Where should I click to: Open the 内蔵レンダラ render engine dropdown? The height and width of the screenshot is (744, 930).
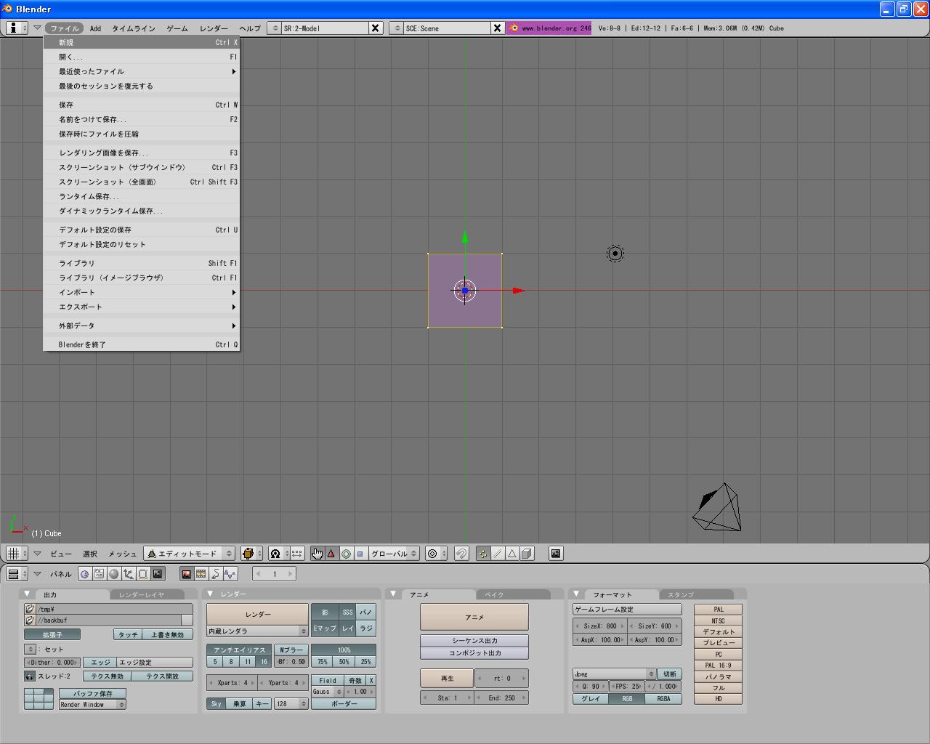pyautogui.click(x=257, y=631)
